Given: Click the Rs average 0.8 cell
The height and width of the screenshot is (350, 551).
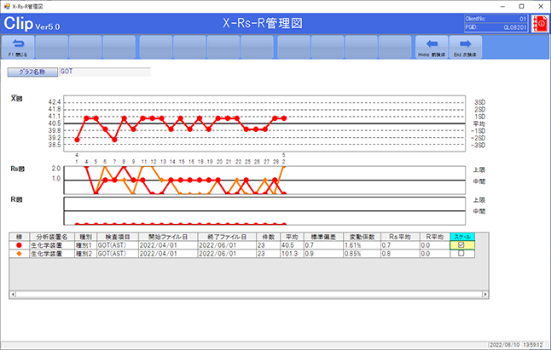Looking at the screenshot, I should [x=400, y=254].
